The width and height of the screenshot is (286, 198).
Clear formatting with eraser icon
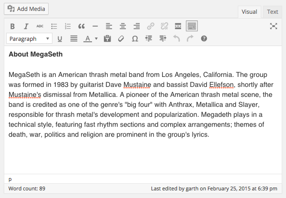pyautogui.click(x=121, y=38)
